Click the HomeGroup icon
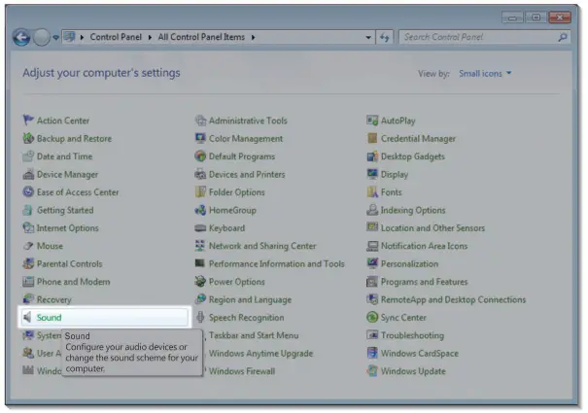 [x=200, y=210]
